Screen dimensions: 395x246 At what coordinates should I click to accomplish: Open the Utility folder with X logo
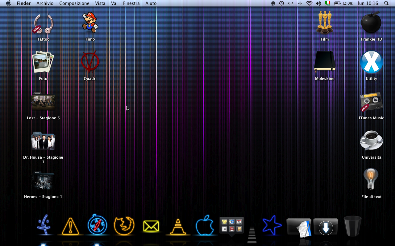pos(372,62)
